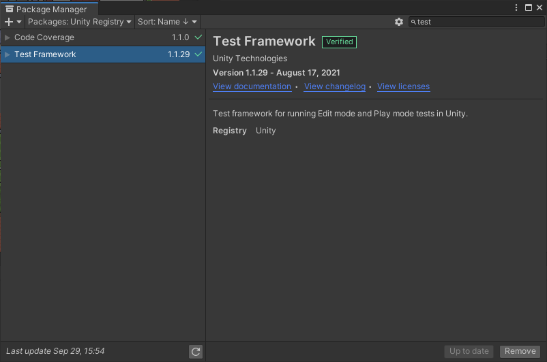Screen dimensions: 547x362
Task: Click the plus icon to add package
Action: tap(9, 22)
